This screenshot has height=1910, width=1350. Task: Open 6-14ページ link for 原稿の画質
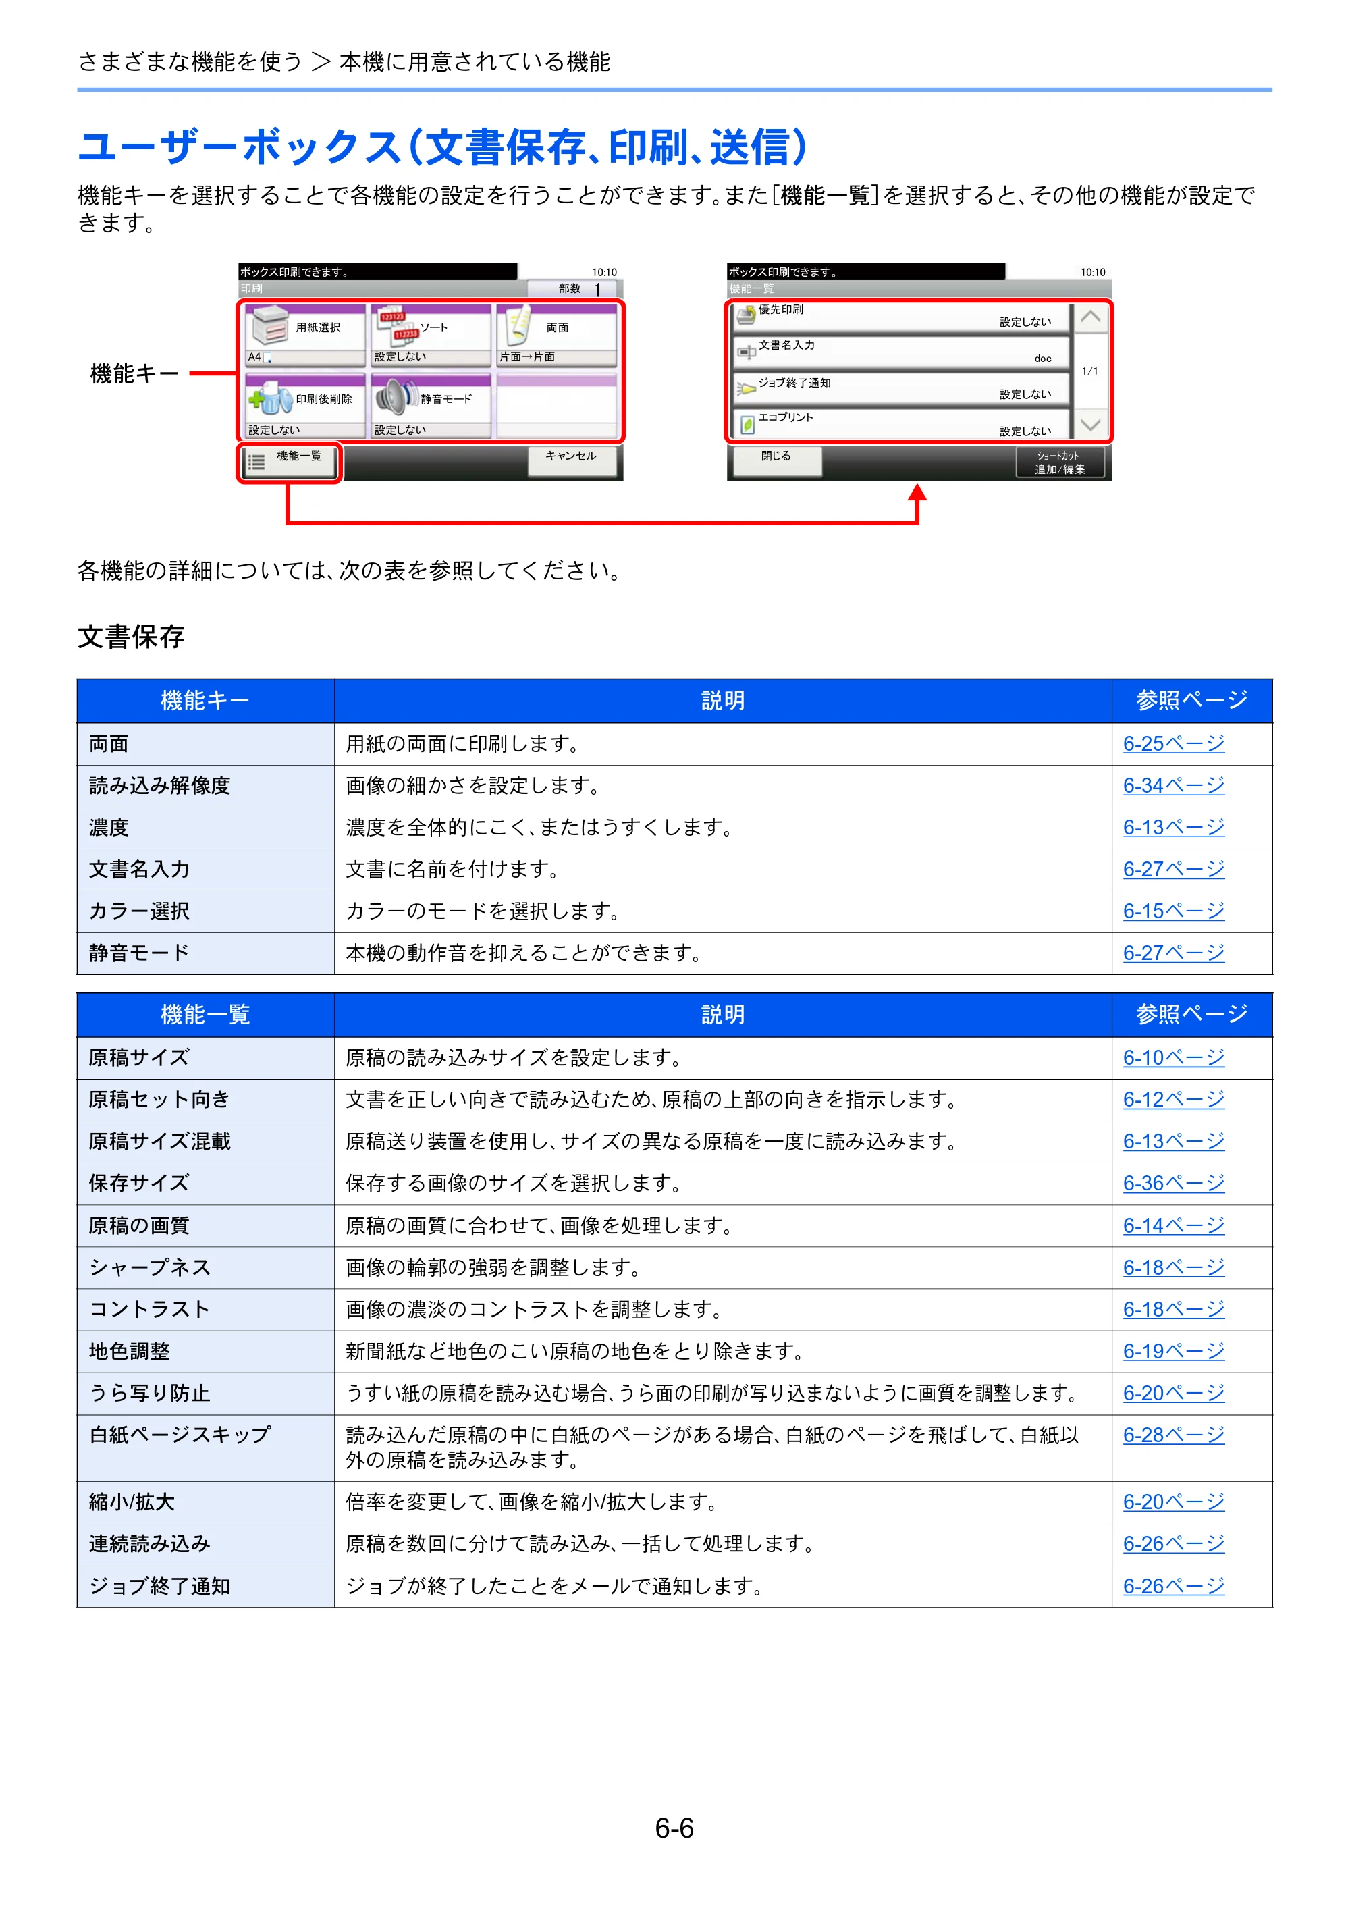point(1173,1225)
